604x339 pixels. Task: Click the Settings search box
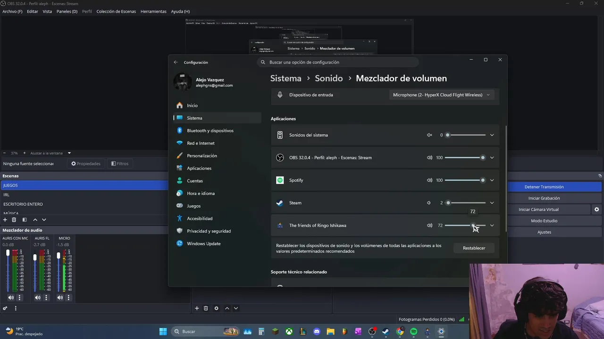[338, 62]
